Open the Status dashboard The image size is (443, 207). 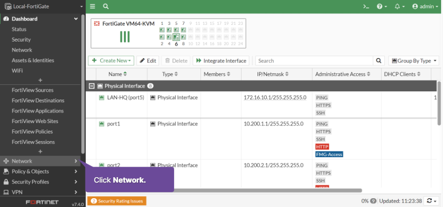coord(19,29)
